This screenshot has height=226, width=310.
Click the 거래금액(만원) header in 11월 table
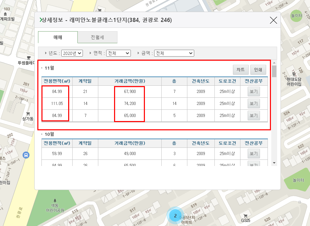[130, 81]
